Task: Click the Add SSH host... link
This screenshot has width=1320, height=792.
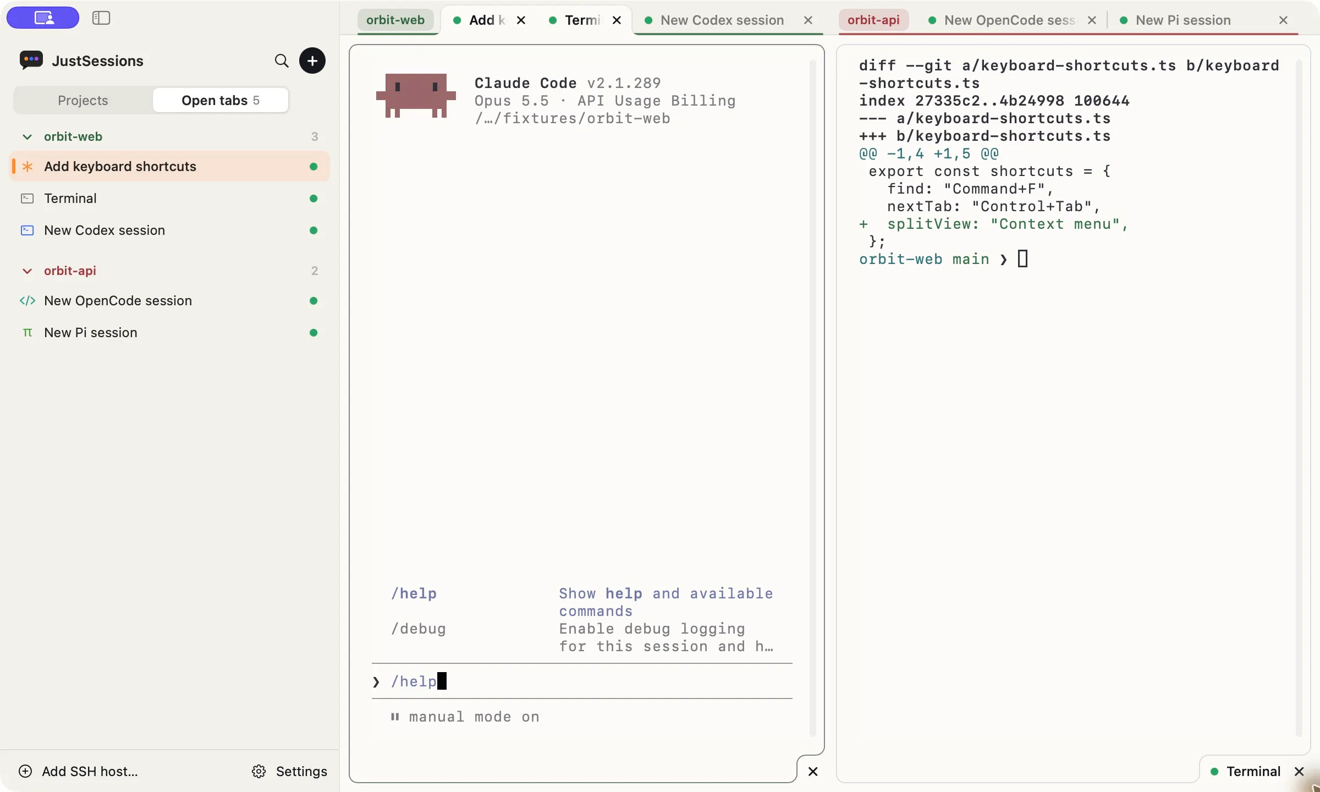Action: pos(90,771)
